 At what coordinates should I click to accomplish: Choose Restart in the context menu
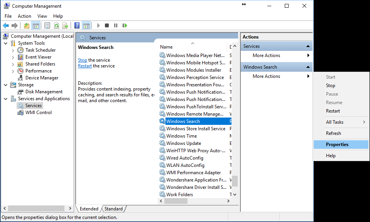pyautogui.click(x=341, y=111)
